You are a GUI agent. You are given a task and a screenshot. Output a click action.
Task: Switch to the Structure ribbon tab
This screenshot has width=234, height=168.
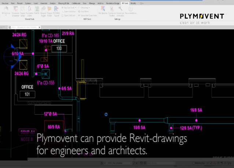[5, 3]
